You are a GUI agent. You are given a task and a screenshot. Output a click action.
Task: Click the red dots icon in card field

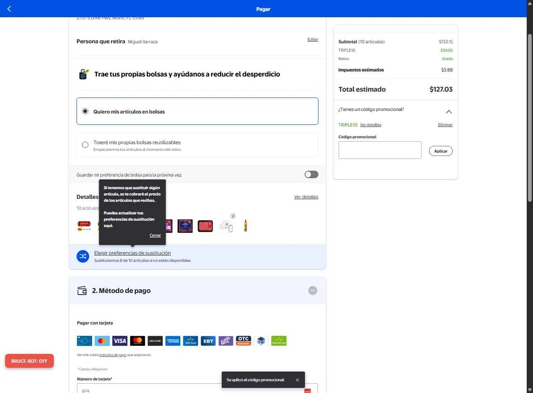coord(308,391)
